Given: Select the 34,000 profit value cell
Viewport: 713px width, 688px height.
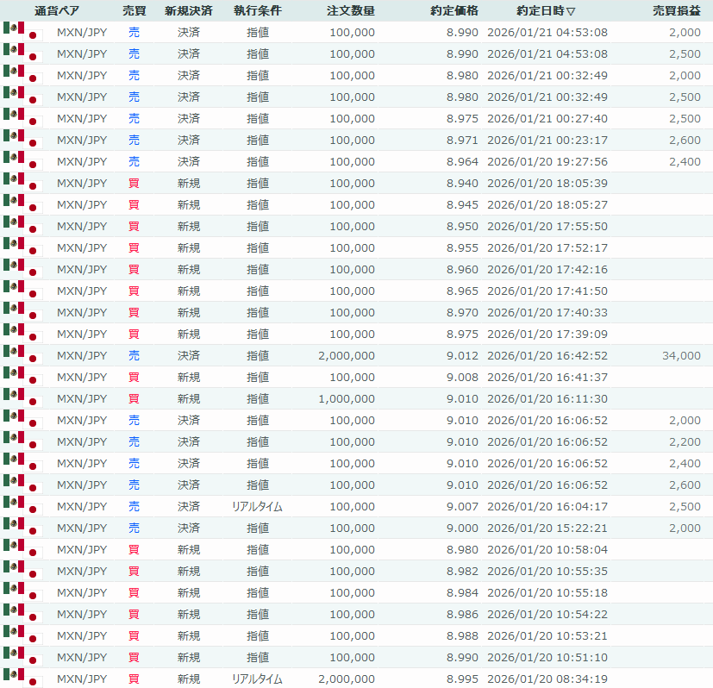Looking at the screenshot, I should pos(683,355).
